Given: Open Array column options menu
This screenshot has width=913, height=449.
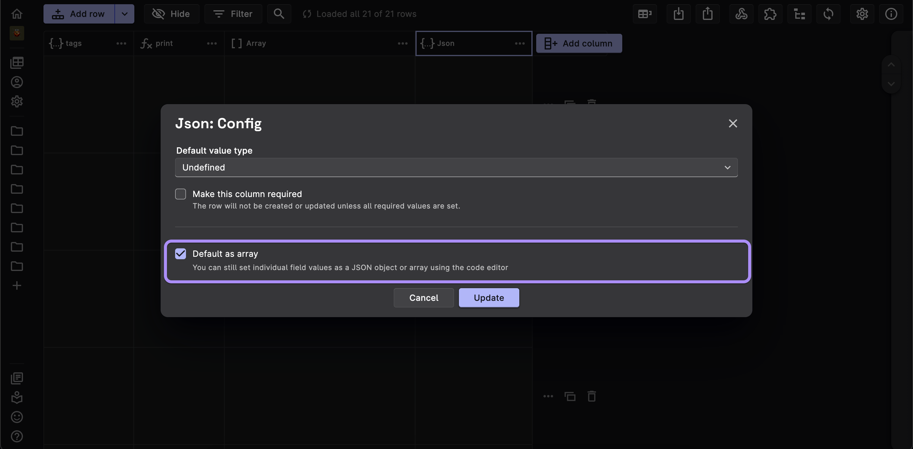Looking at the screenshot, I should pos(402,43).
